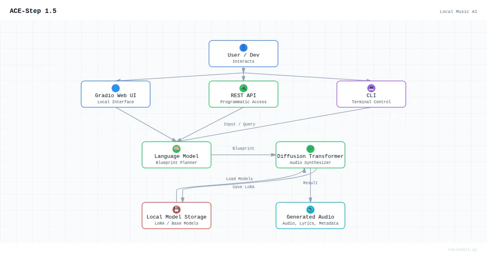487x255 pixels.
Task: Click the 'Load Models' edge label
Action: point(239,179)
